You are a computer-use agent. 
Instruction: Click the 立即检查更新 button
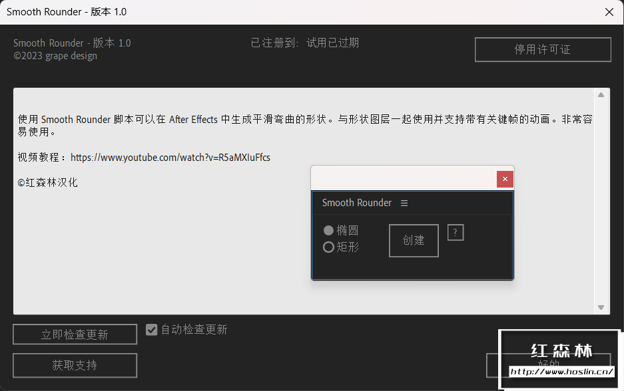(75, 334)
